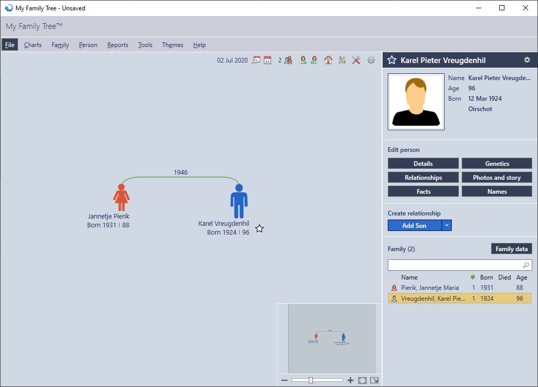Select Pierik, Jannetje Maria in the family list
Viewport: 538px width, 387px height.
(x=438, y=288)
